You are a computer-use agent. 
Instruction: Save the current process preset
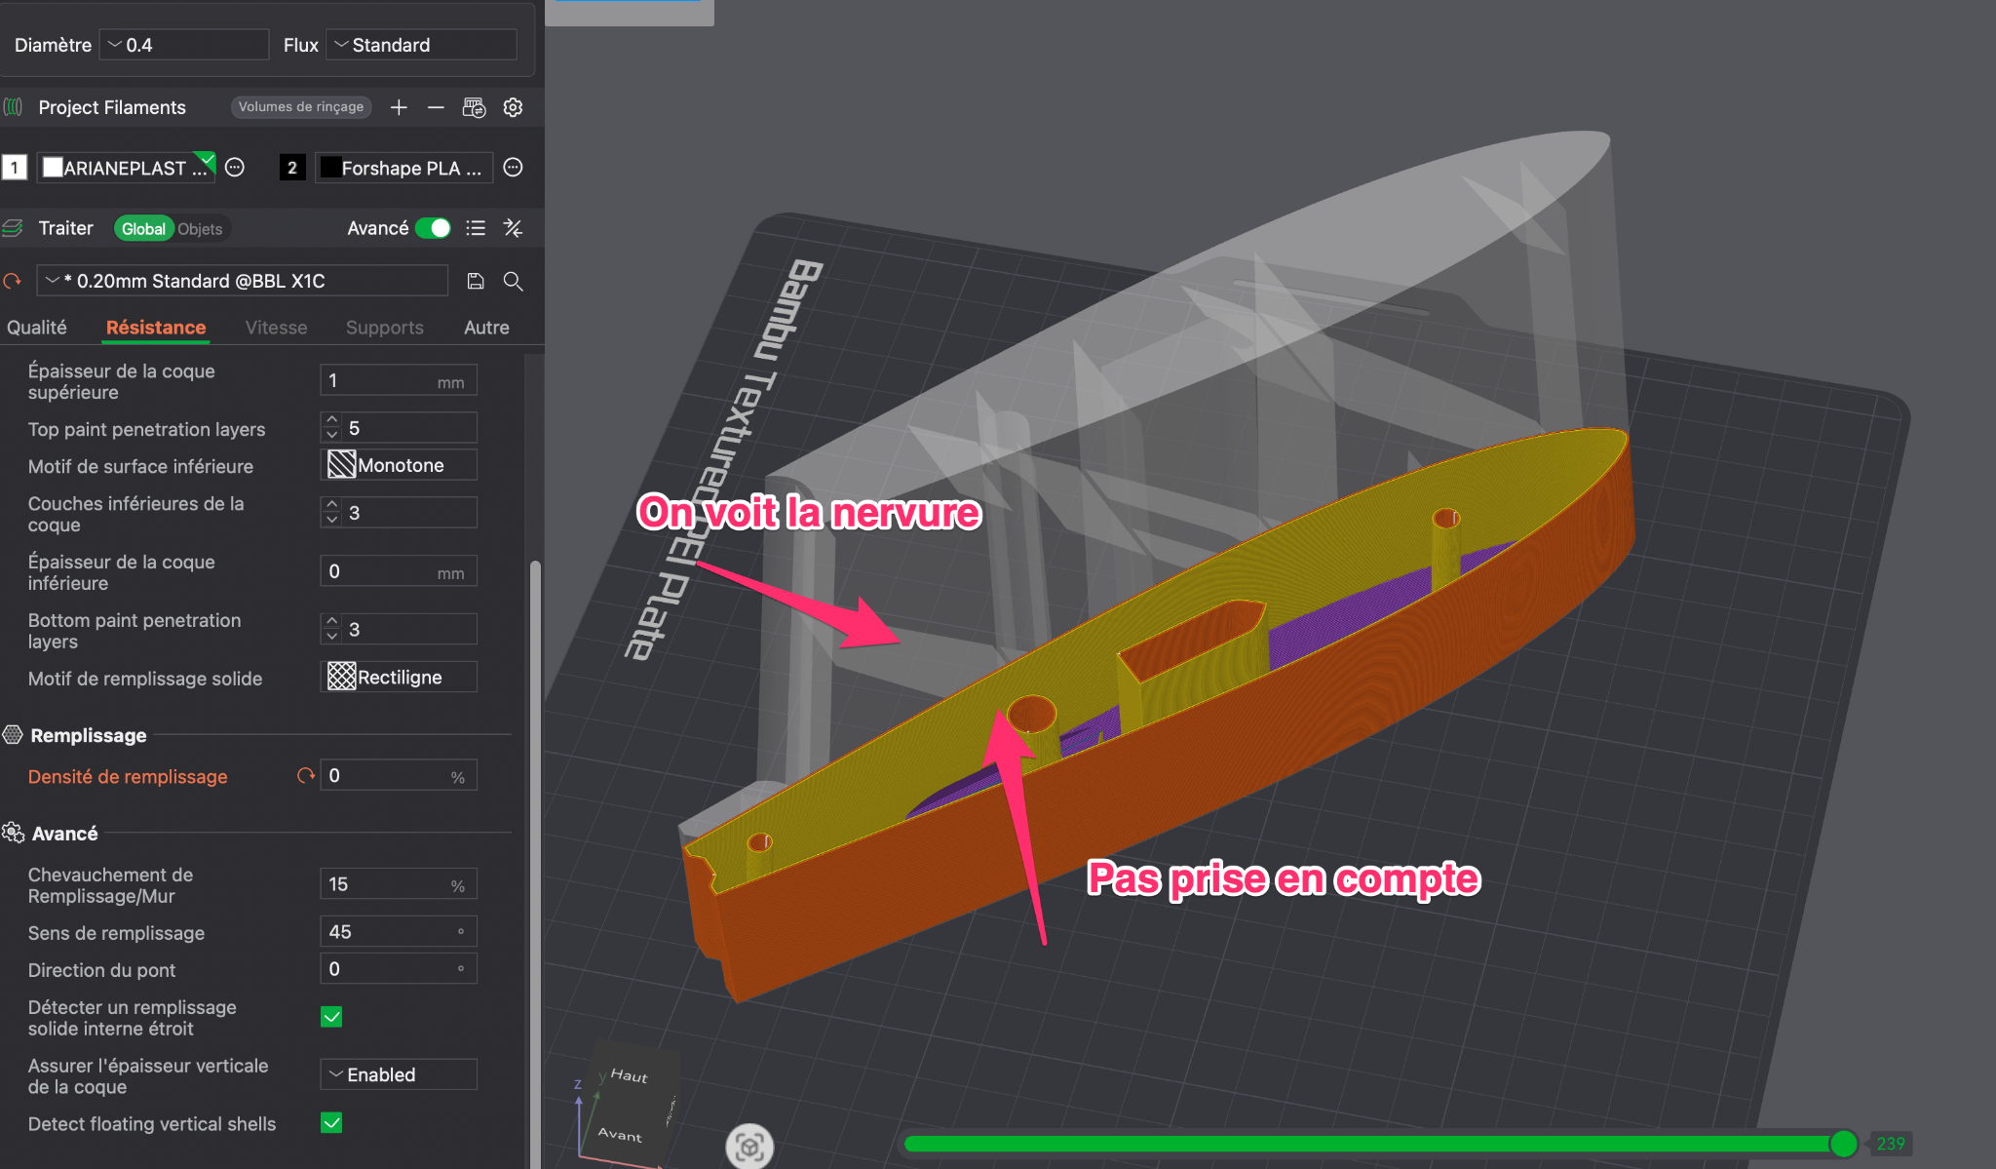[x=476, y=281]
